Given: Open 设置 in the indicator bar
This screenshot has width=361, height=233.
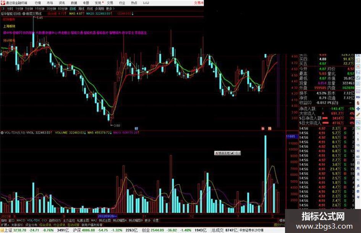Looking at the screenshot, I should point(156,220).
